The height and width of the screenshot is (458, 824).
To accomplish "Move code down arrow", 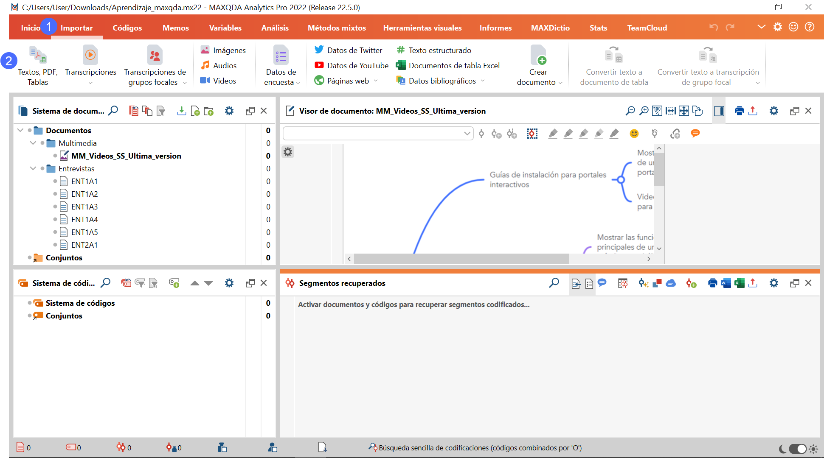I will 208,283.
